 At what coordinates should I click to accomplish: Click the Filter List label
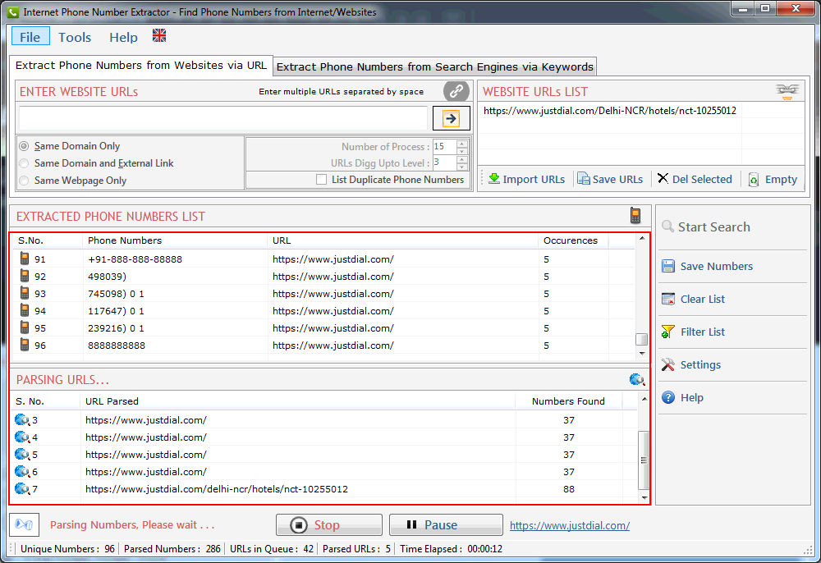(x=702, y=332)
